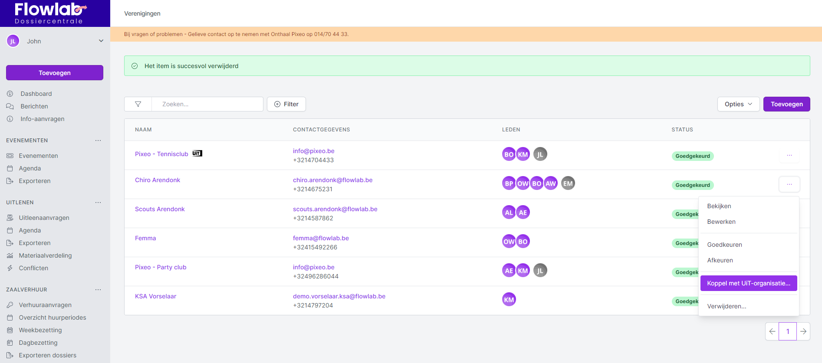Go to previous page with left arrow
This screenshot has height=363, width=822.
click(x=772, y=331)
